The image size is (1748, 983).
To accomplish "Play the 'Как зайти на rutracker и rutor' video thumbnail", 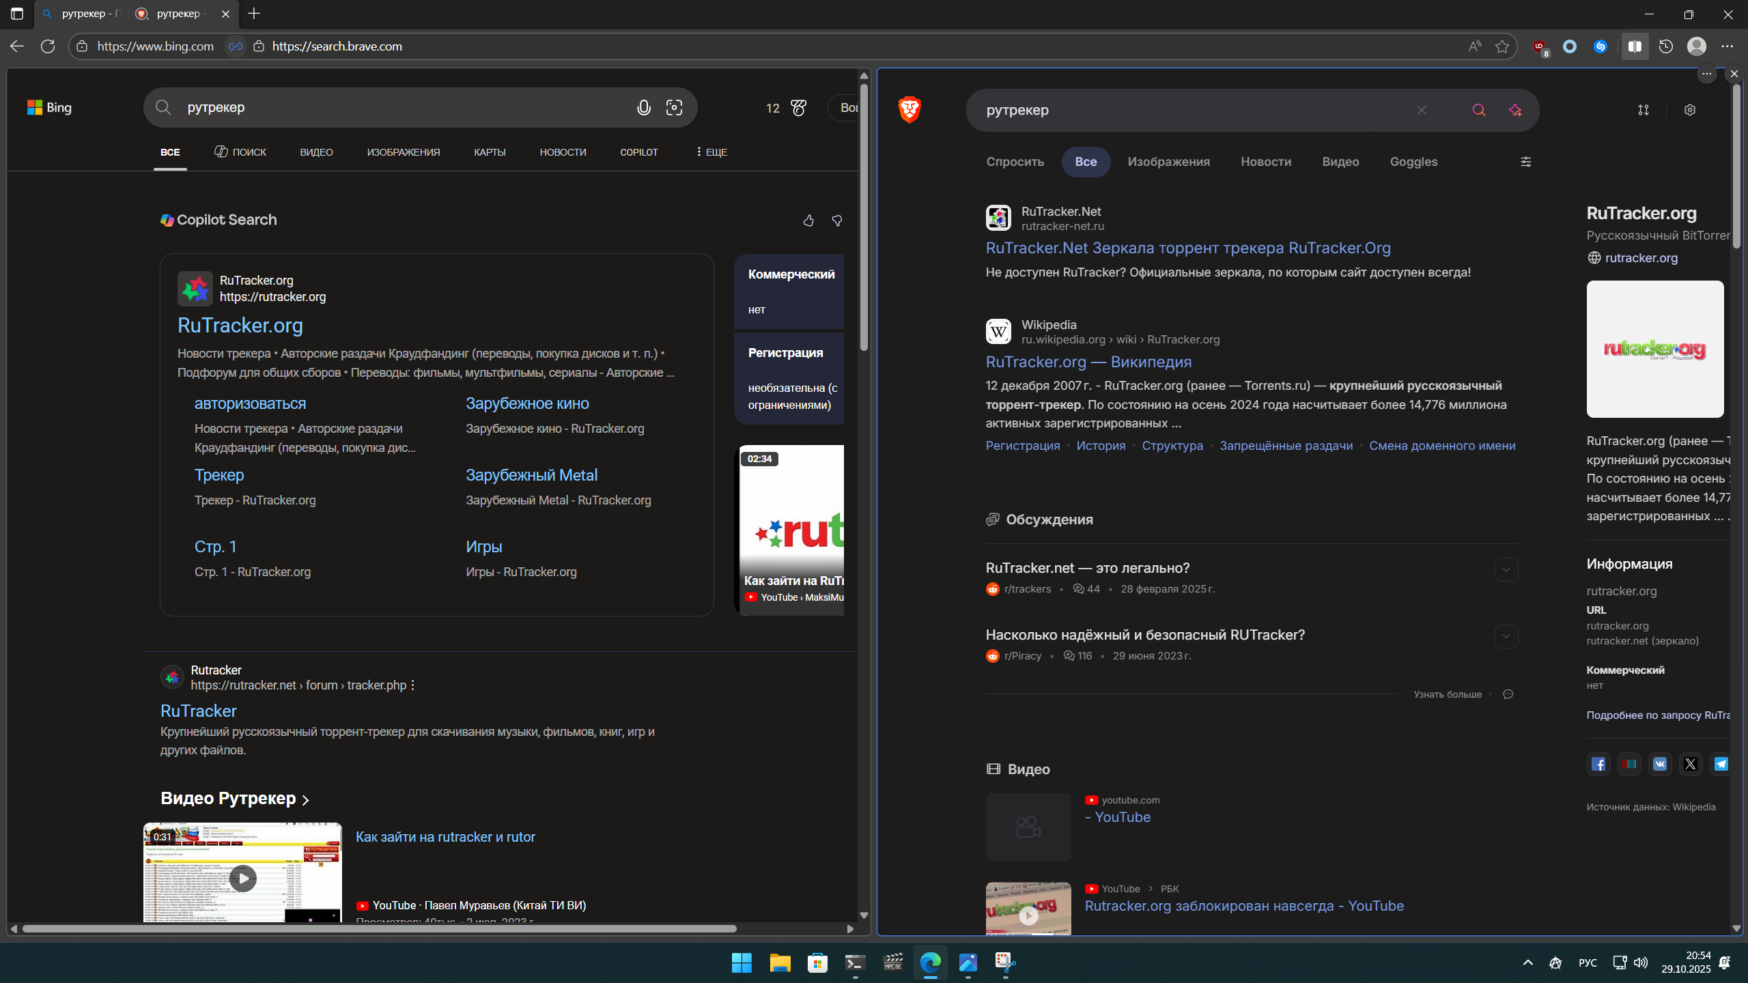I will click(x=242, y=878).
